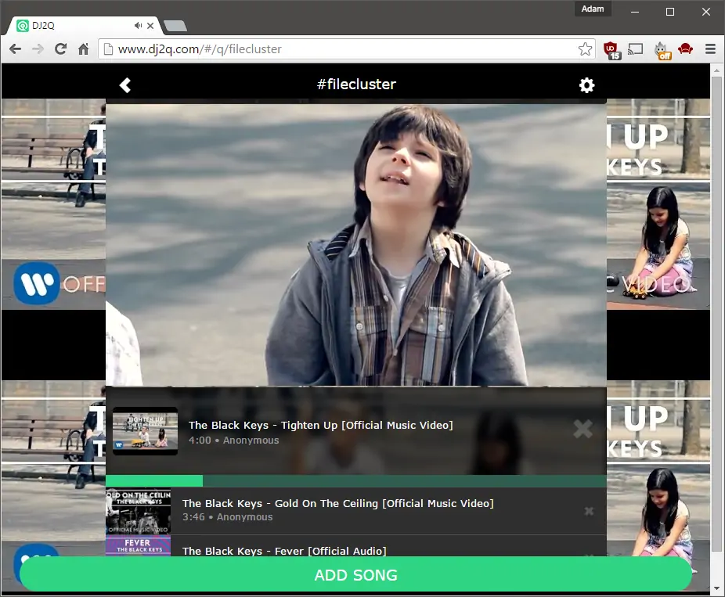Image resolution: width=725 pixels, height=597 pixels.
Task: Seek in the green song progress bar
Action: coord(356,481)
